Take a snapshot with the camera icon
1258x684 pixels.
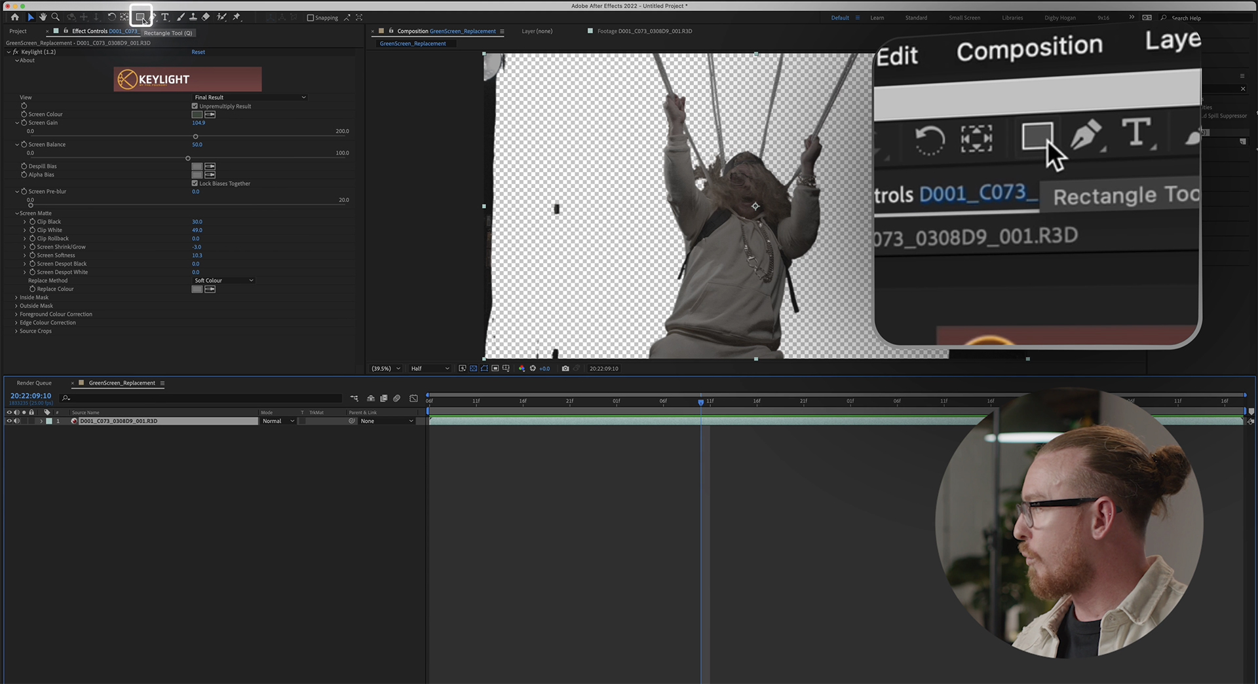click(x=565, y=369)
